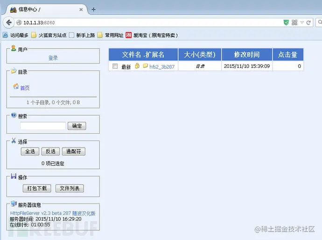Click the folder icon beside 目录
The width and height of the screenshot is (322, 240).
(x=14, y=71)
